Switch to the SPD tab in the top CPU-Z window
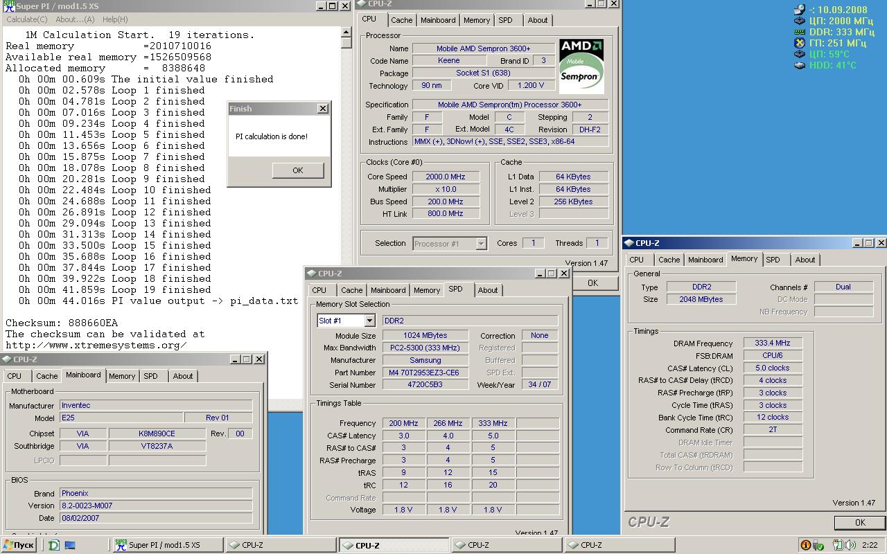The height and width of the screenshot is (554, 887). [x=506, y=20]
